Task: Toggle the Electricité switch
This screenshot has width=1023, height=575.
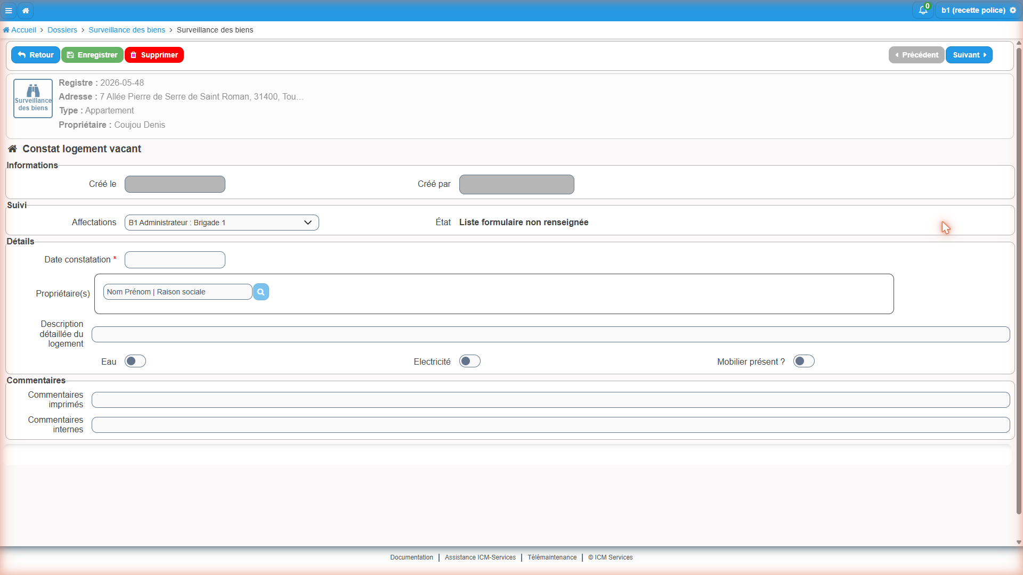Action: (x=470, y=362)
